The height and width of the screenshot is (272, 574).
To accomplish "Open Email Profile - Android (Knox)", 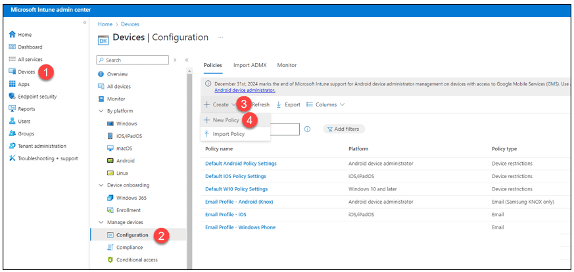I will click(239, 202).
